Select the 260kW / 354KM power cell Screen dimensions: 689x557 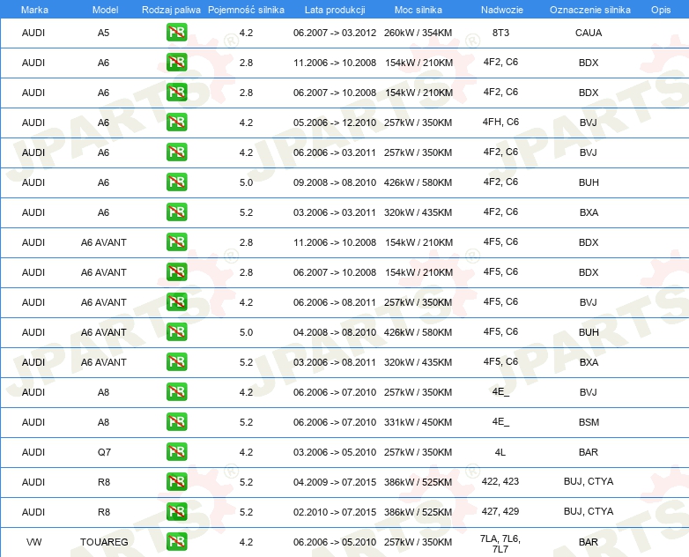(418, 33)
